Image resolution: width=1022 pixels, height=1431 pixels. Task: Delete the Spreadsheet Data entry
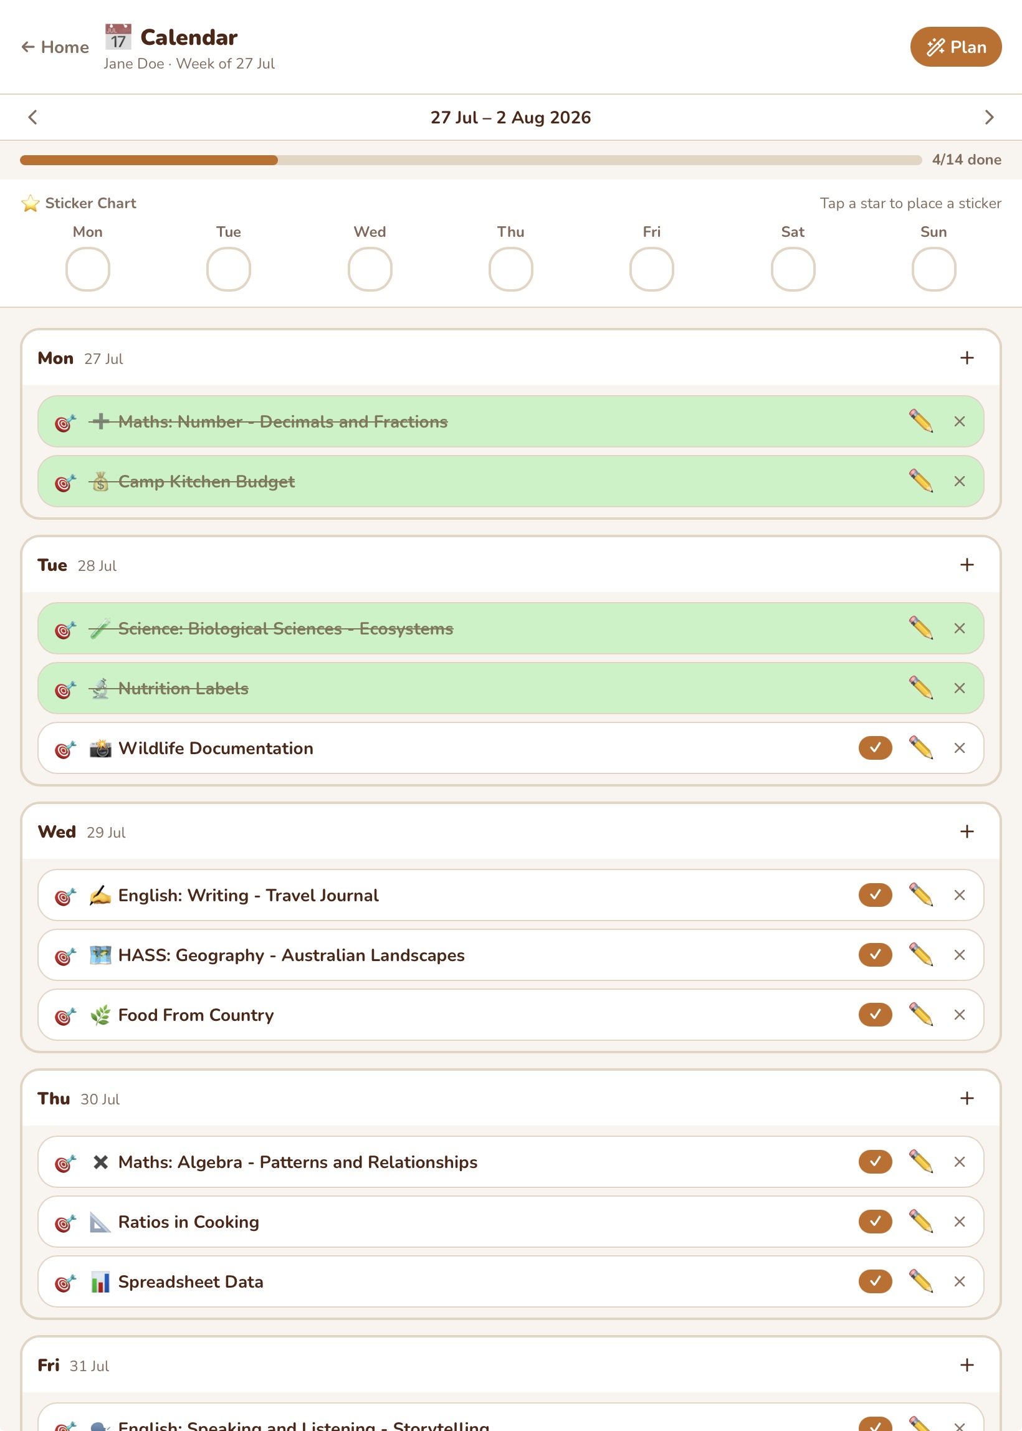(959, 1281)
